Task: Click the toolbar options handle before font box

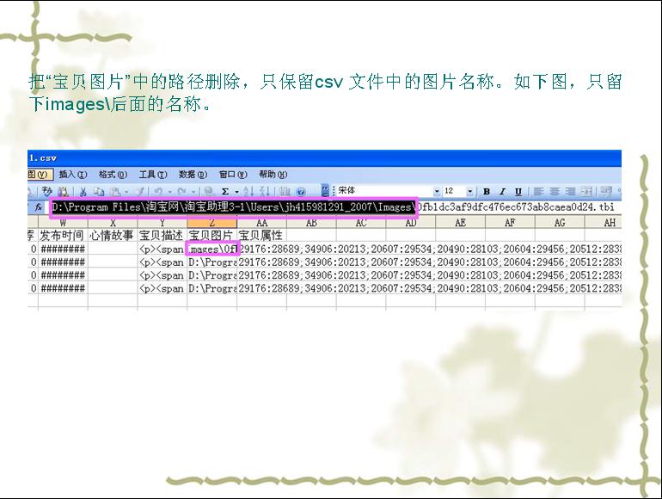Action: pyautogui.click(x=325, y=191)
